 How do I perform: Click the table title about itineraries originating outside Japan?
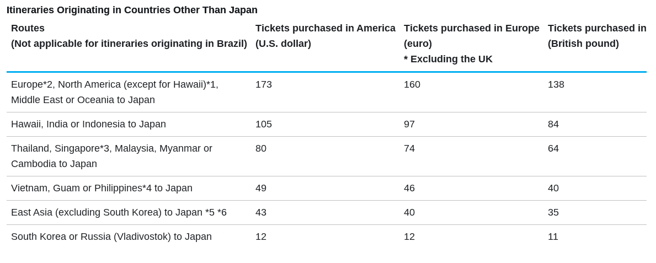132,10
